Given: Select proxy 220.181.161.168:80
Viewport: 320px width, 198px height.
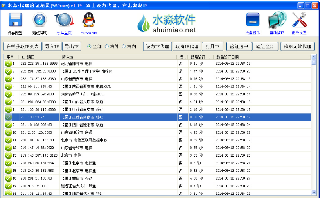Looking at the screenshot, I should (37, 140).
